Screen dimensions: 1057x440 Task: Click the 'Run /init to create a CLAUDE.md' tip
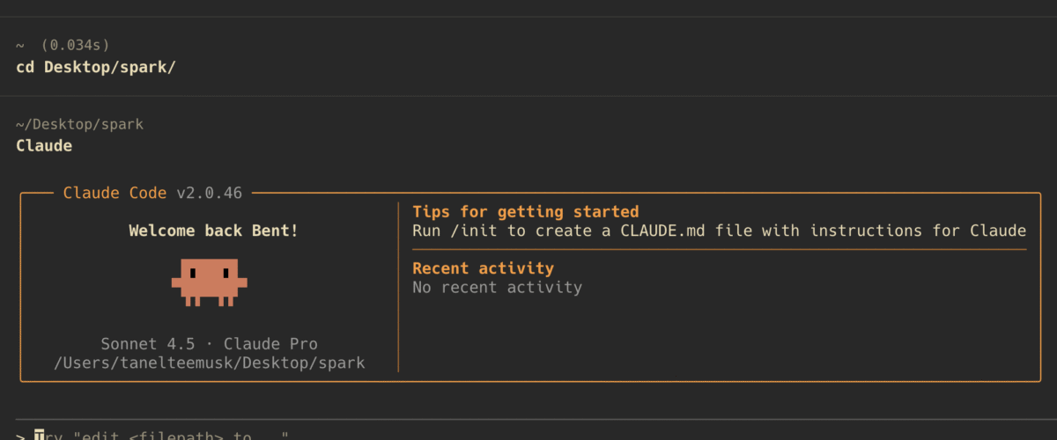pos(720,231)
